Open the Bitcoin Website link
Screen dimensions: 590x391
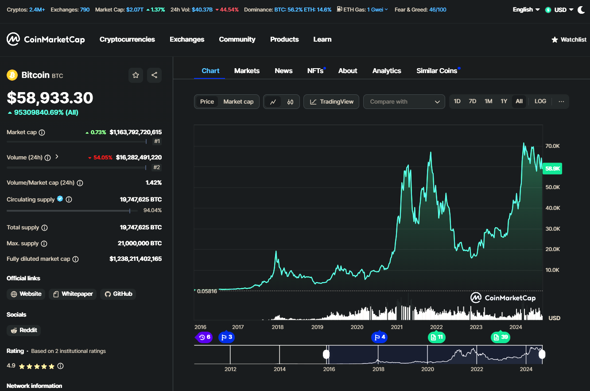tap(26, 294)
